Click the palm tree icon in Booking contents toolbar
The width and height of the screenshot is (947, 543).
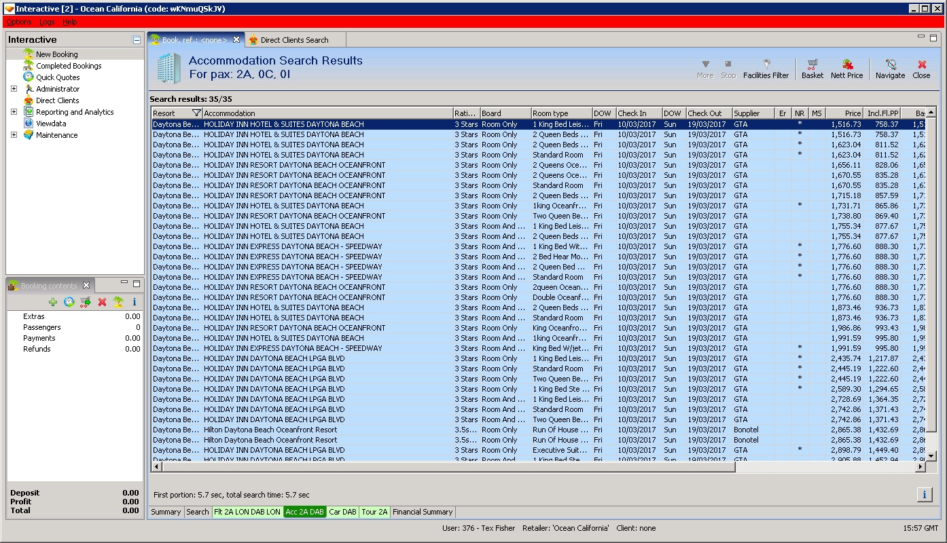coord(118,302)
